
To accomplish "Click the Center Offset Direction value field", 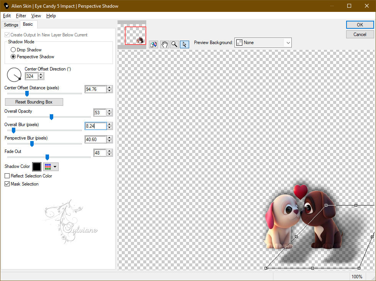I will point(32,76).
